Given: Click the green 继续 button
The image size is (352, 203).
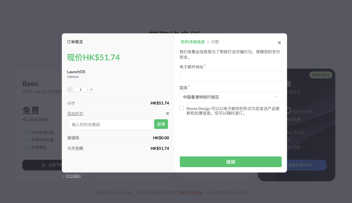Looking at the screenshot, I should [x=231, y=162].
